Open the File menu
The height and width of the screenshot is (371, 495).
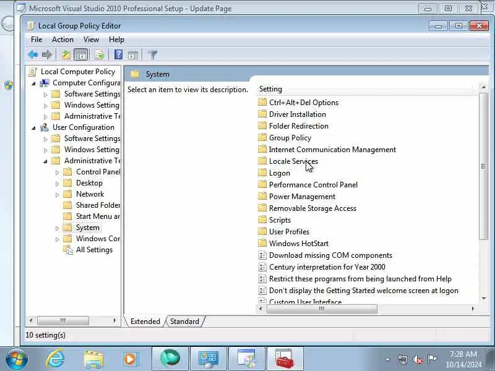[37, 40]
